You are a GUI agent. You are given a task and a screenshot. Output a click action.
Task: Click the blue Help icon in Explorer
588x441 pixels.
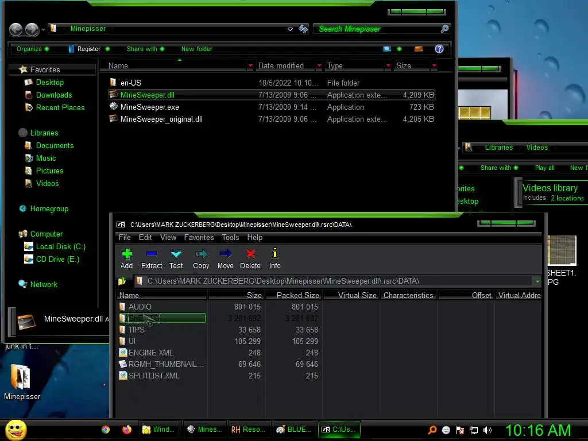pyautogui.click(x=439, y=49)
